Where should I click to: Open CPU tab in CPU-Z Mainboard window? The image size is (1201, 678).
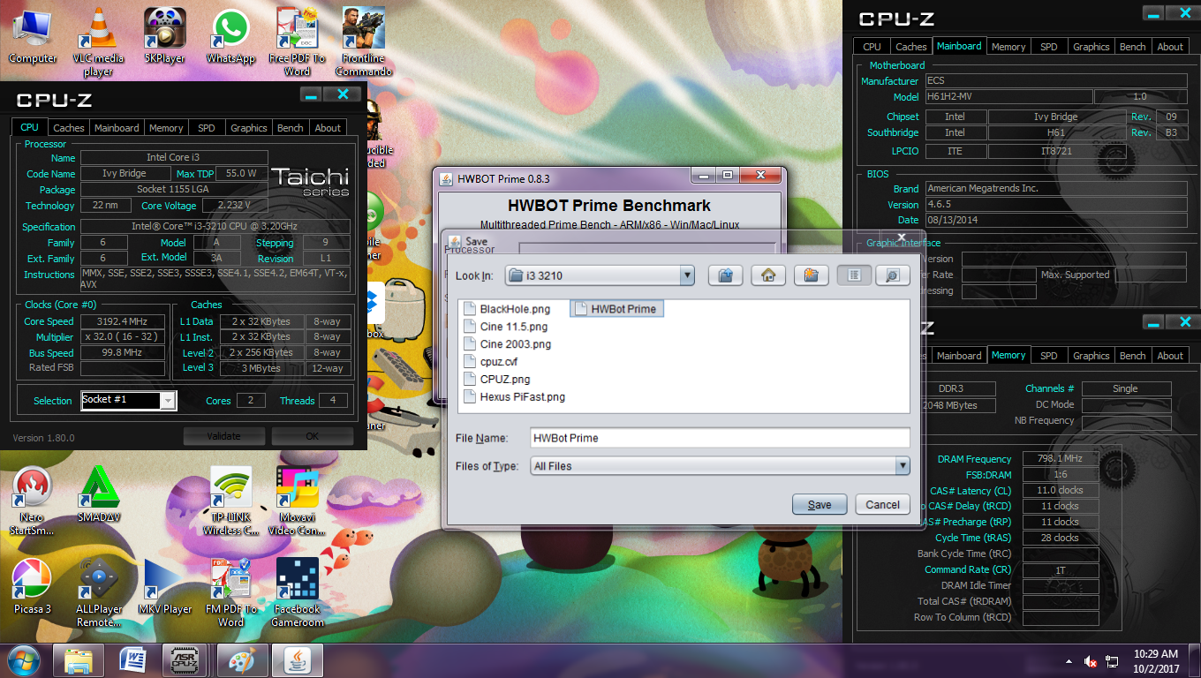[872, 47]
